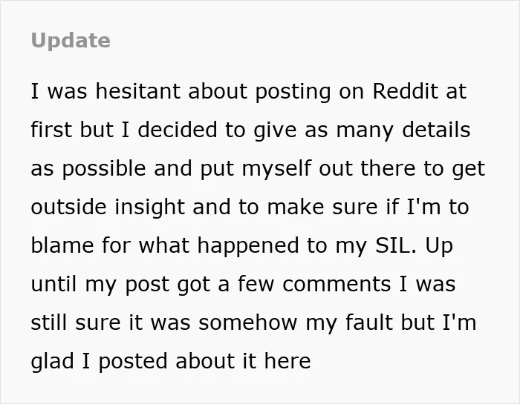The height and width of the screenshot is (404, 520).
Task: Click the gray "Update" heading
Action: 71,41
